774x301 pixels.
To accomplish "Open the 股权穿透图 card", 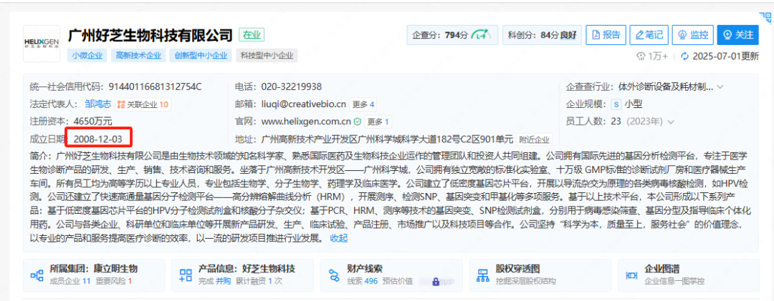I will [x=540, y=275].
